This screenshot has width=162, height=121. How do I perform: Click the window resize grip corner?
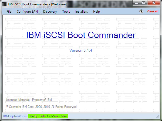coord(158,117)
